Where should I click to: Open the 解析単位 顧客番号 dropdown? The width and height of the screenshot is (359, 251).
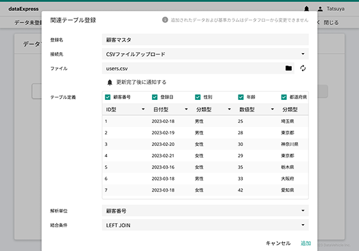(205, 211)
